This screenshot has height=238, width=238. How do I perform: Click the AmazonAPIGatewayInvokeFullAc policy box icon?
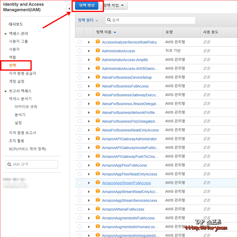[x=98, y=147]
